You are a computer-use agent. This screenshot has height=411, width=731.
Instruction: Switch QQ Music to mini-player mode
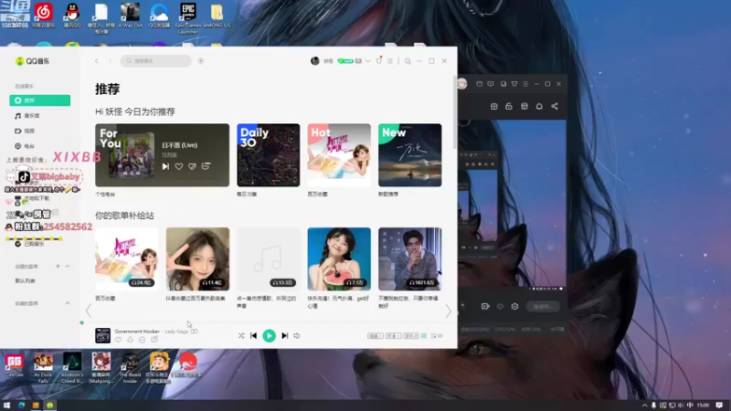pos(408,61)
